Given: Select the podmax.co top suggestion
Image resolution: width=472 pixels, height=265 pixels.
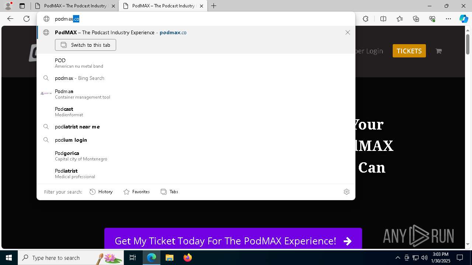Looking at the screenshot, I should (x=196, y=32).
